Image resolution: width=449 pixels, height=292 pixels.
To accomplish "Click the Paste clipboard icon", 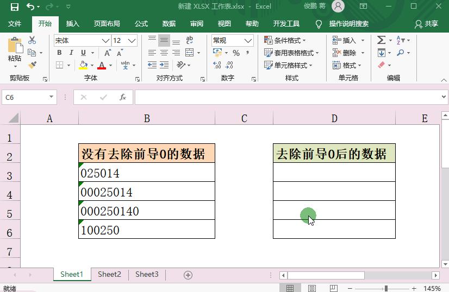I will [15, 46].
